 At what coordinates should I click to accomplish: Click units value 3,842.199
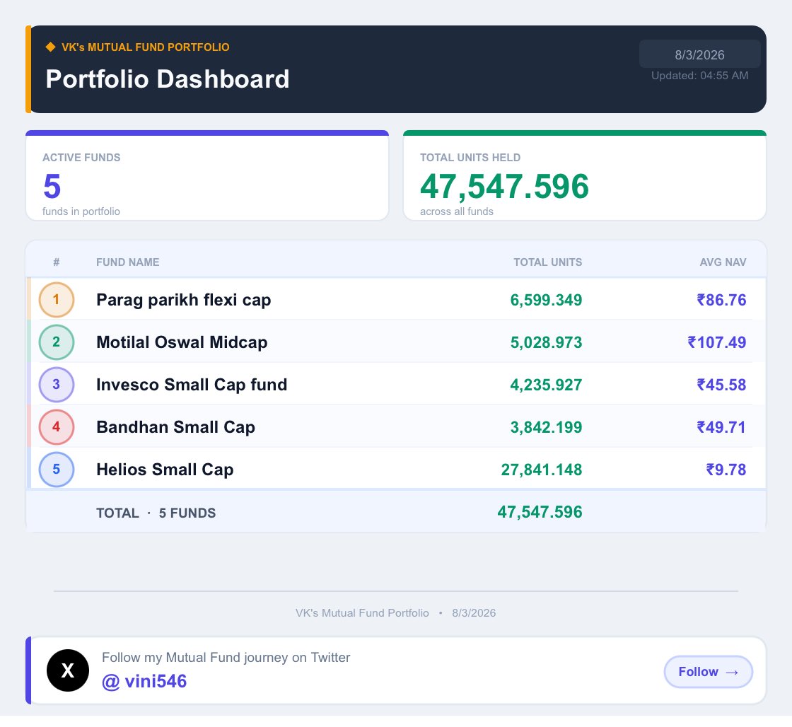pyautogui.click(x=546, y=427)
